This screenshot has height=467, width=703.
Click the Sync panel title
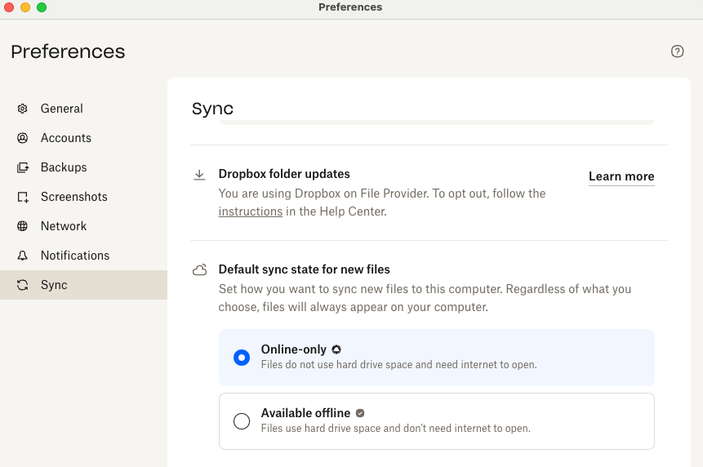pos(212,109)
